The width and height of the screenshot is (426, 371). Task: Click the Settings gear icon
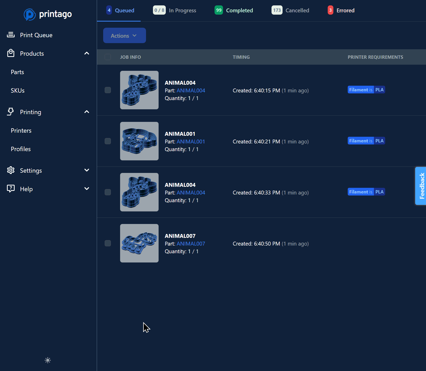pyautogui.click(x=11, y=170)
